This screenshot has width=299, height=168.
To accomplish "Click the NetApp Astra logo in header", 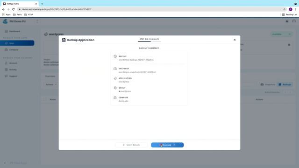I will 5,21.
